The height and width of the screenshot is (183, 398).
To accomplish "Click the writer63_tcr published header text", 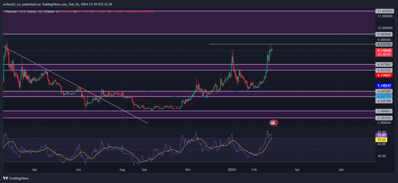I will click(x=57, y=4).
